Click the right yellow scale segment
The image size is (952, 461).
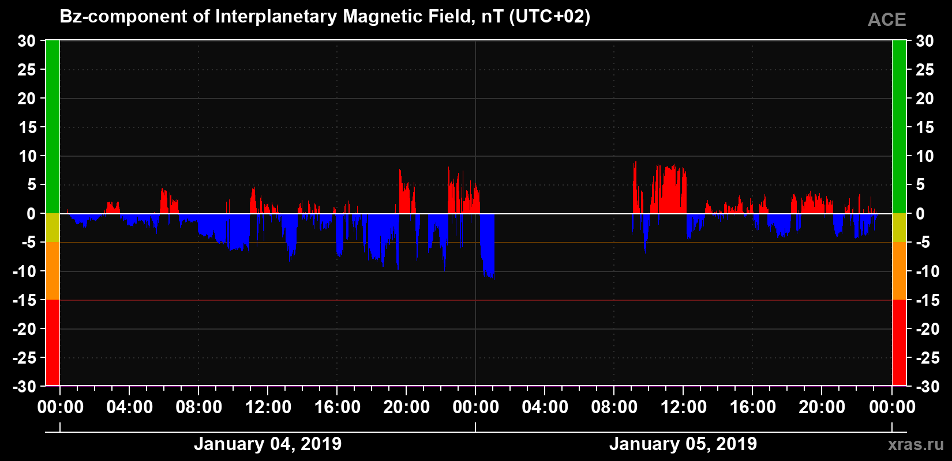899,228
